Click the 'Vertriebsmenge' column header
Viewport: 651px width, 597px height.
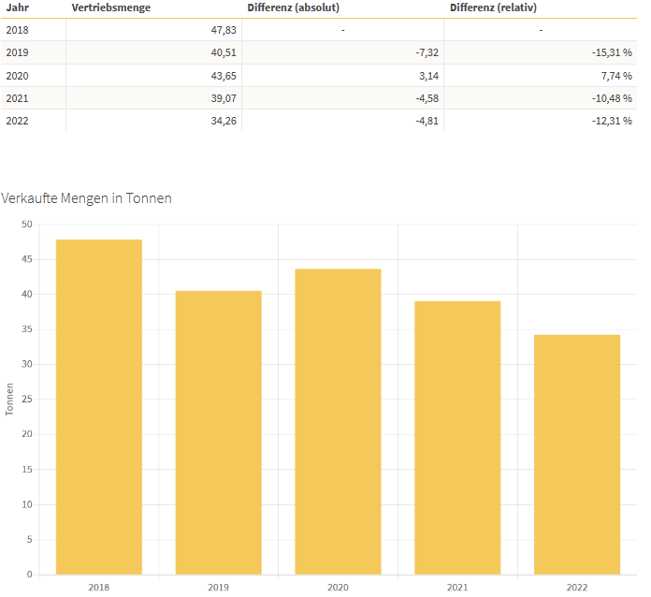click(x=111, y=7)
